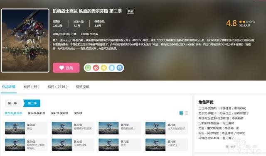Open episode 第32话 朋友 card
Viewport: 266px width, 156px height.
pyautogui.click(x=120, y=145)
